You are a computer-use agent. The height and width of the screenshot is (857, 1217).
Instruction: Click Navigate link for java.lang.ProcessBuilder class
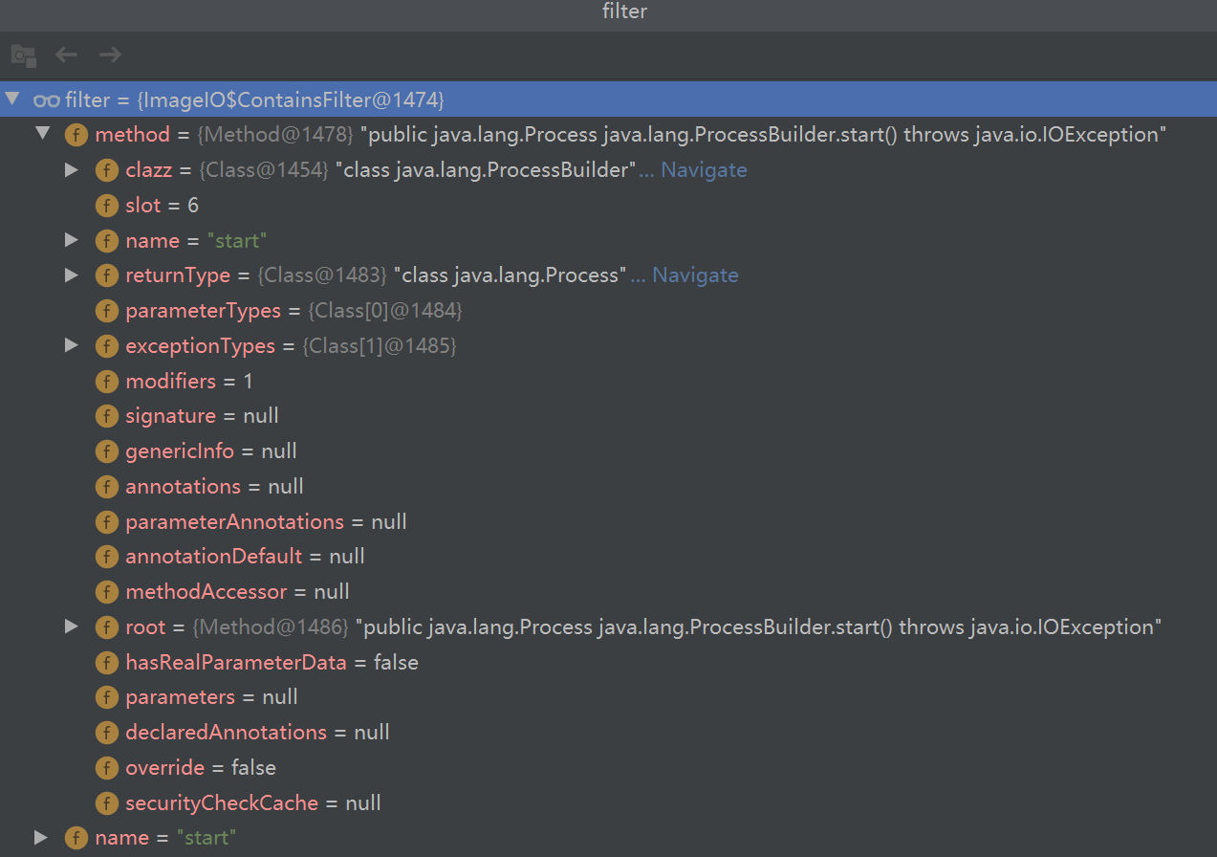[x=704, y=170]
